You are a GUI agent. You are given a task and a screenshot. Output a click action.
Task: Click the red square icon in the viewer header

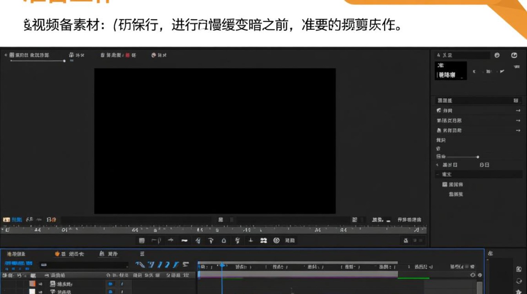(127, 55)
